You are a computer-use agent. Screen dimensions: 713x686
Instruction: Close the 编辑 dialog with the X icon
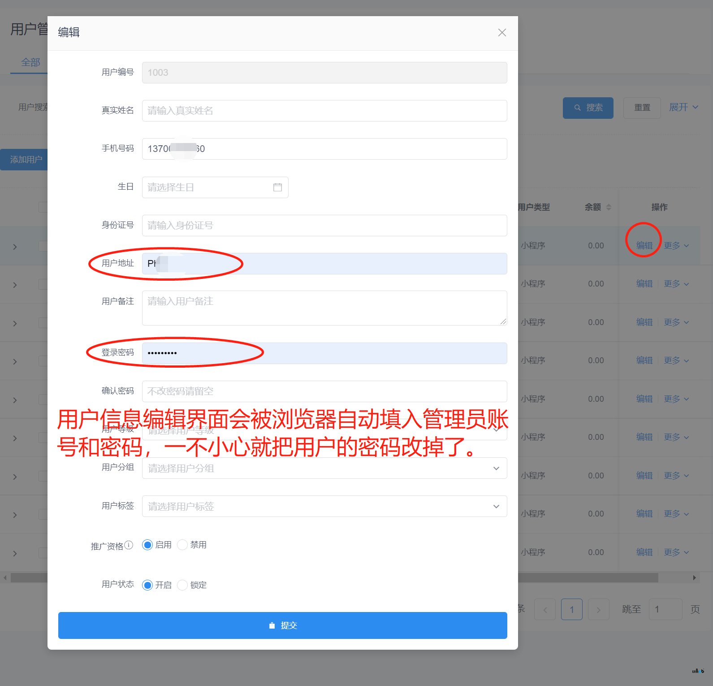(x=502, y=33)
